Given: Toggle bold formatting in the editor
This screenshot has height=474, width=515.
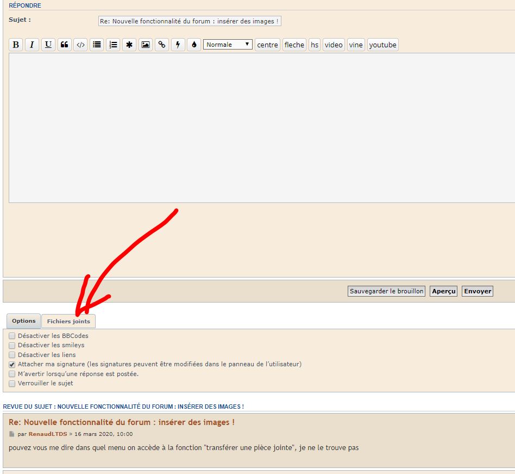Looking at the screenshot, I should tap(16, 45).
